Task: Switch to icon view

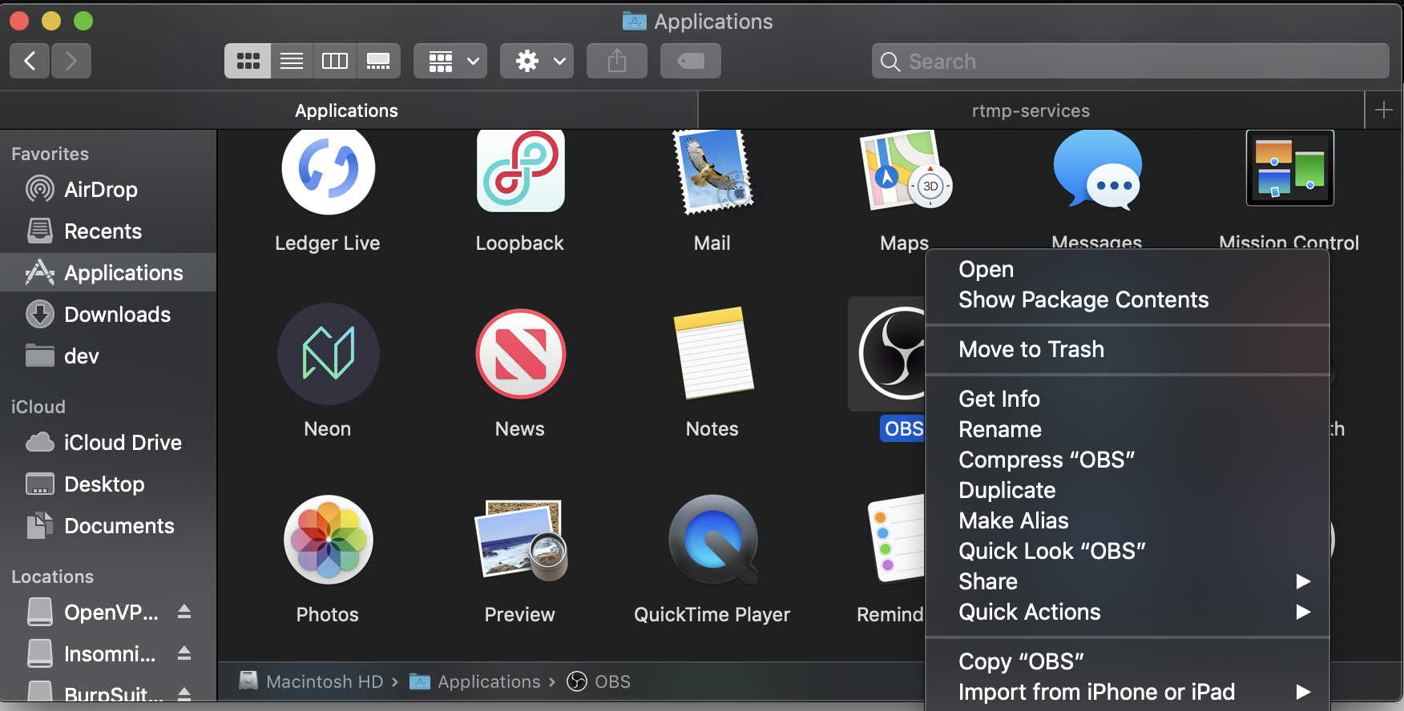Action: pyautogui.click(x=248, y=61)
